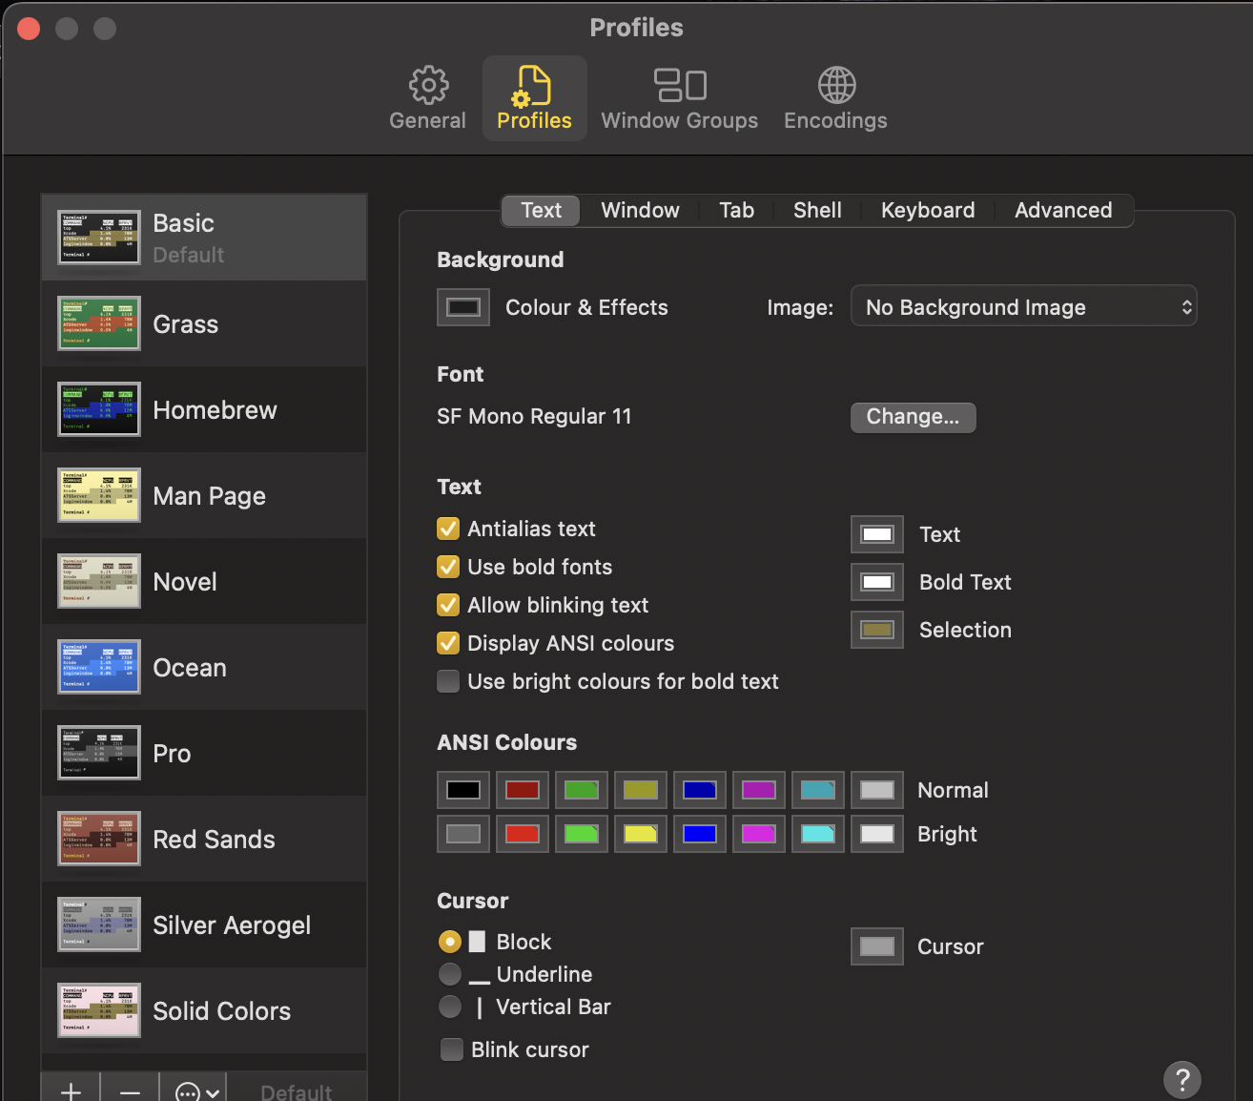Click the Default button at the bottom

[x=297, y=1091]
